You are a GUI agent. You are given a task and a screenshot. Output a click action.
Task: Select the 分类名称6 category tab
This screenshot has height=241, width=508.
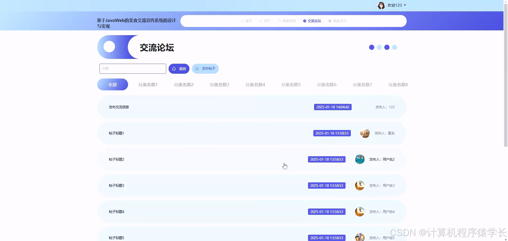tap(326, 85)
